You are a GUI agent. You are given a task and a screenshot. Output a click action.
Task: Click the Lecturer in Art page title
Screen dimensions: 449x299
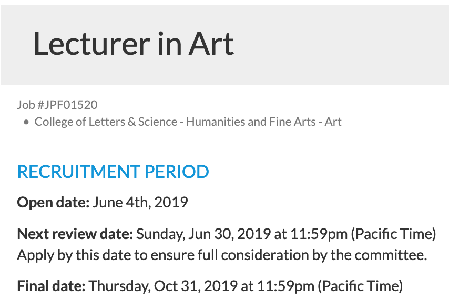tap(134, 44)
